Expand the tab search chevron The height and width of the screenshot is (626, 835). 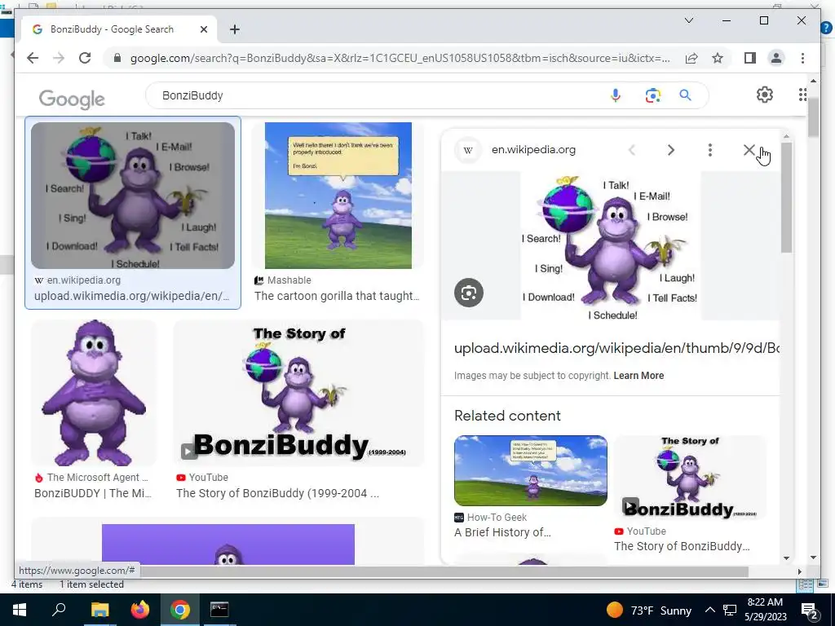(x=688, y=20)
